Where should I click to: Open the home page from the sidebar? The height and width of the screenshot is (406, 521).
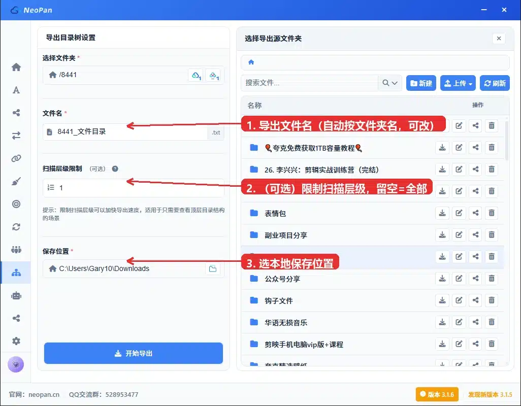(x=16, y=67)
